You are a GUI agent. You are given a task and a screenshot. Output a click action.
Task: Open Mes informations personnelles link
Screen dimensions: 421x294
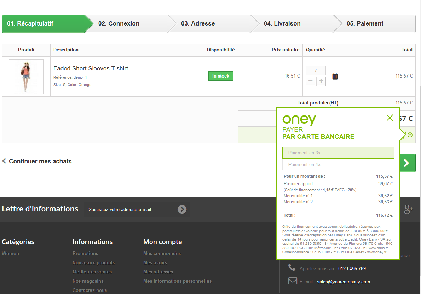coord(178,281)
